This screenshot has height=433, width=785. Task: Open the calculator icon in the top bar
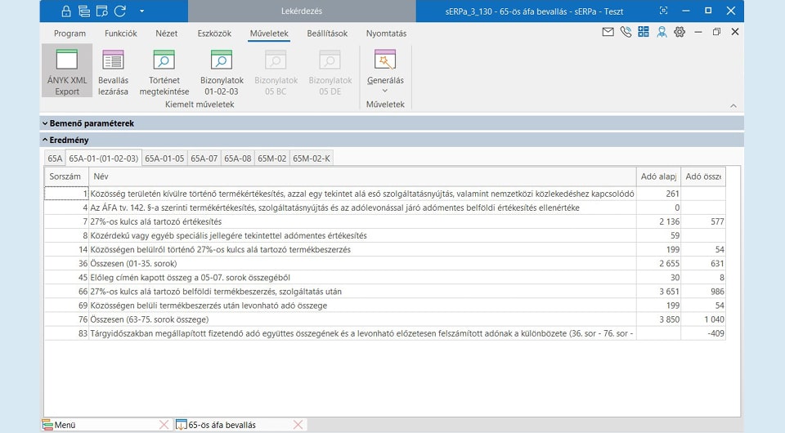tap(644, 33)
